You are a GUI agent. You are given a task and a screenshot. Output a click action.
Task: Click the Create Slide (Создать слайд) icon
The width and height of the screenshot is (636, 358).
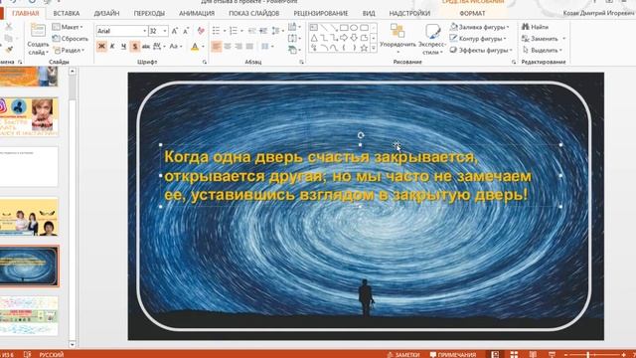click(38, 31)
